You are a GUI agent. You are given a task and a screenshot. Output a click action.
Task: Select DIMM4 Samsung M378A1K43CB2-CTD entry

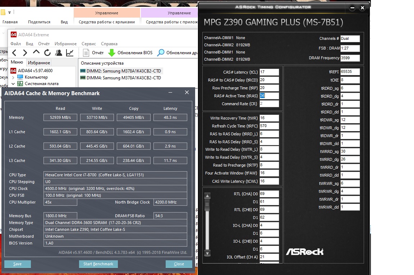pyautogui.click(x=121, y=78)
